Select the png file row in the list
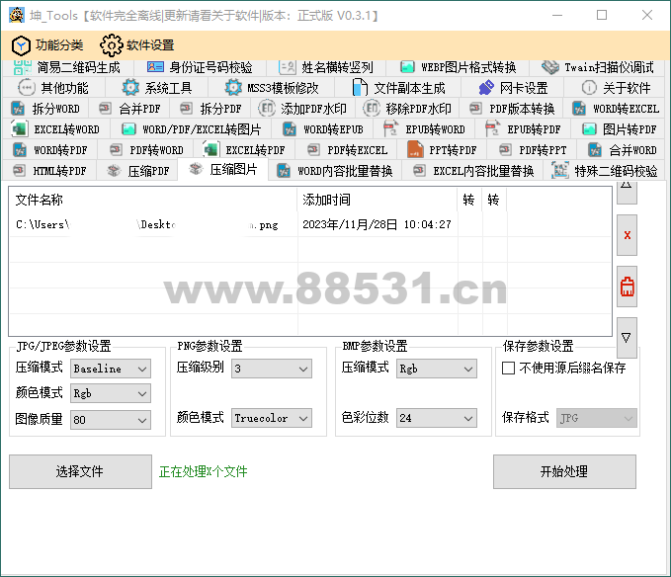Screen dimensions: 671x577 (x=148, y=224)
